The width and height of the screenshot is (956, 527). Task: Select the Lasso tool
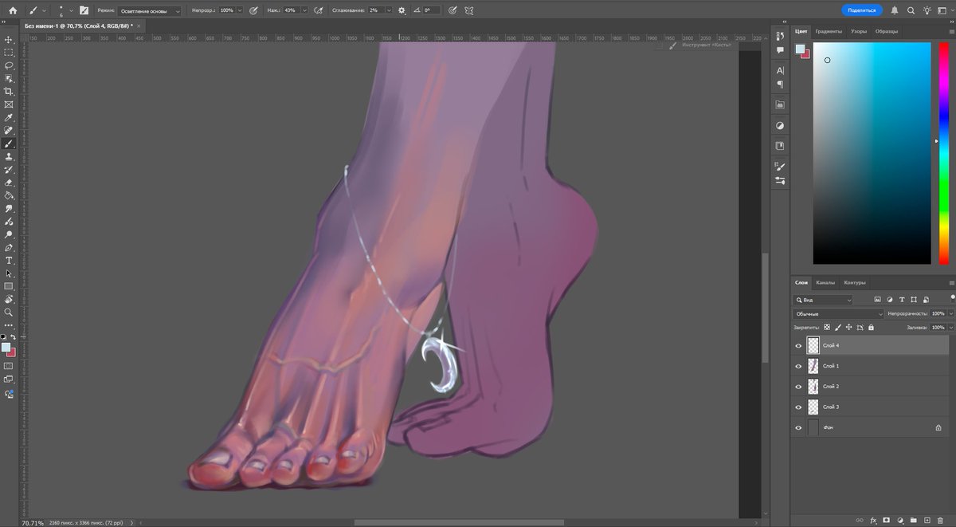pos(9,65)
